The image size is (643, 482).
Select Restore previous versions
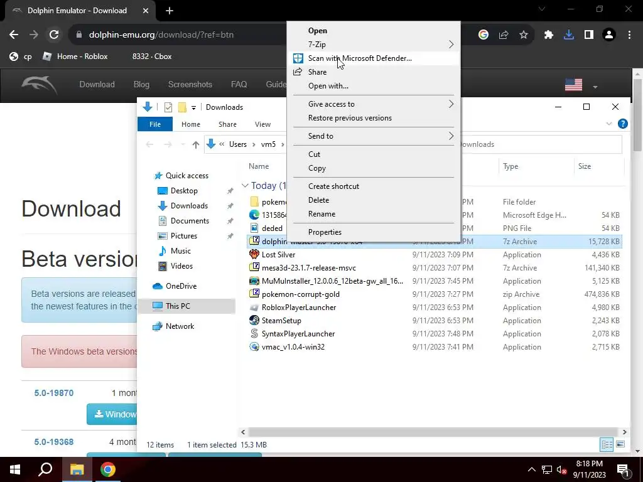pos(374,118)
